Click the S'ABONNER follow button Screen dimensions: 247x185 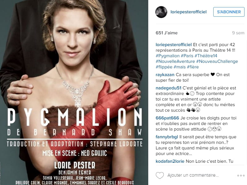(229, 12)
